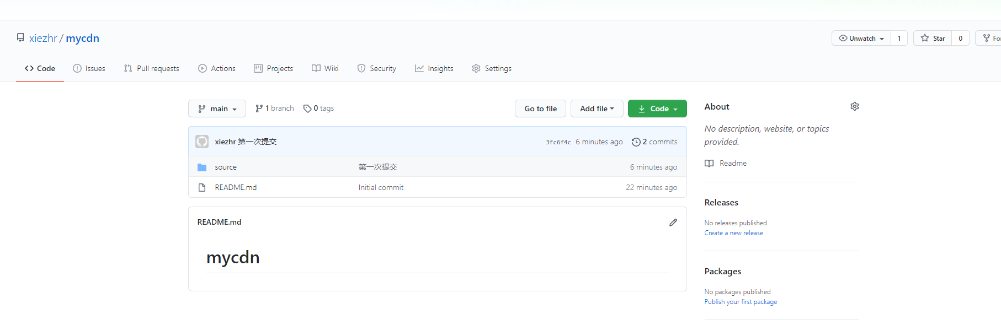
Task: Open the source folder
Action: point(226,167)
